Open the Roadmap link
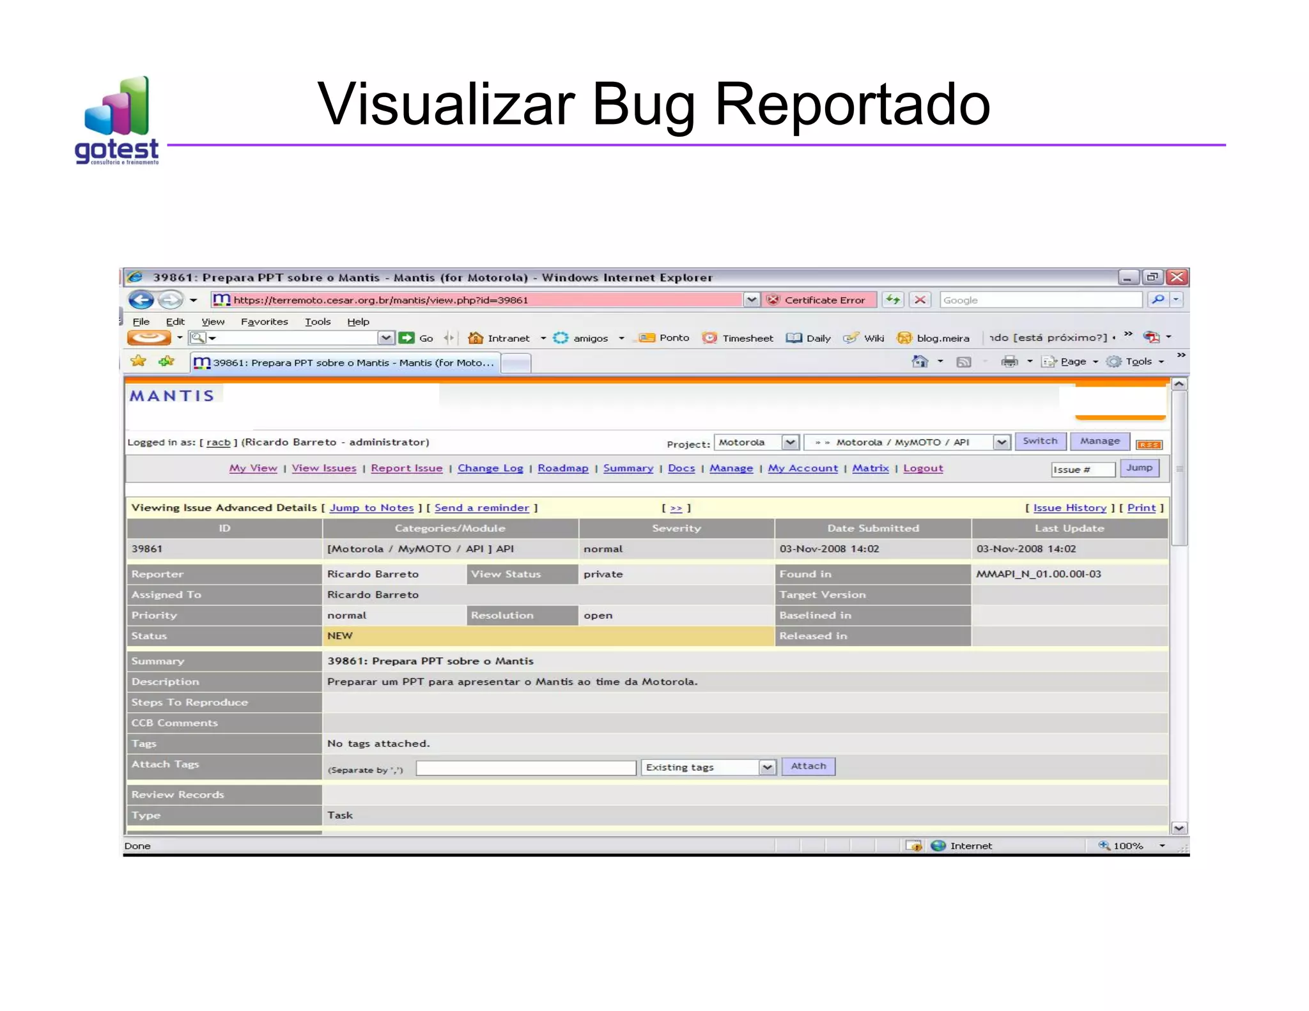Screen dimensions: 1309x1011 pos(563,468)
